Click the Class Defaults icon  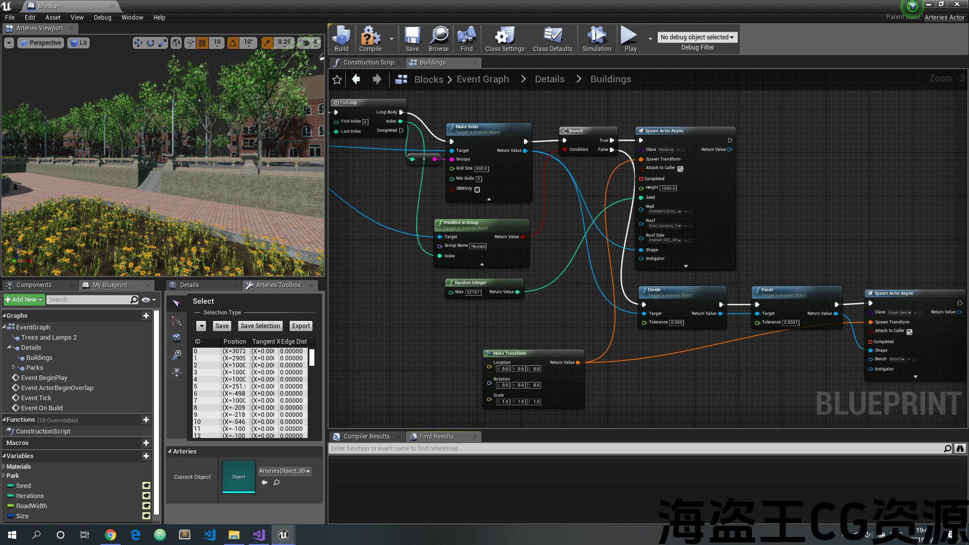coord(552,38)
